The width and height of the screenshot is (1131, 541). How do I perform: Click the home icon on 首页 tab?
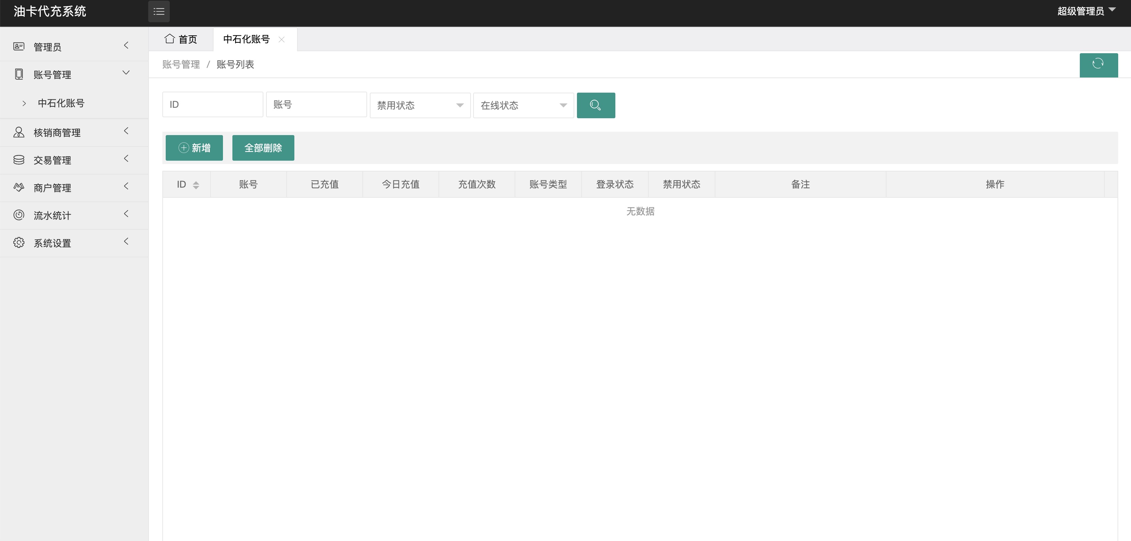[170, 39]
